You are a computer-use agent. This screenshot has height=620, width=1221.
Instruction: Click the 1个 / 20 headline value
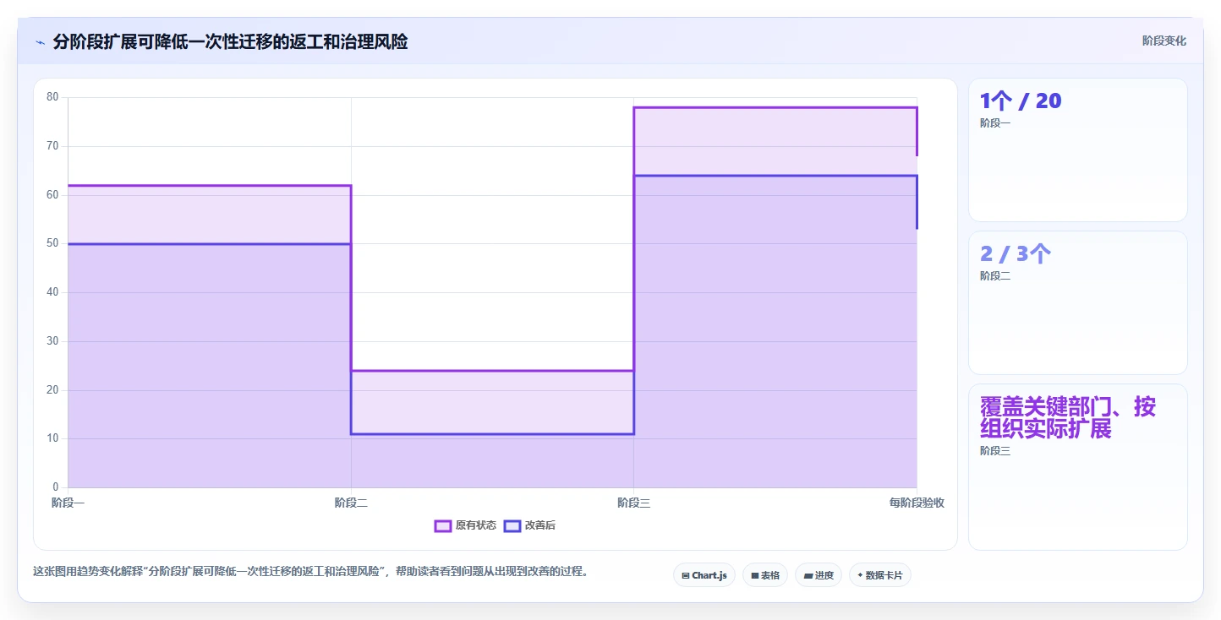1021,101
